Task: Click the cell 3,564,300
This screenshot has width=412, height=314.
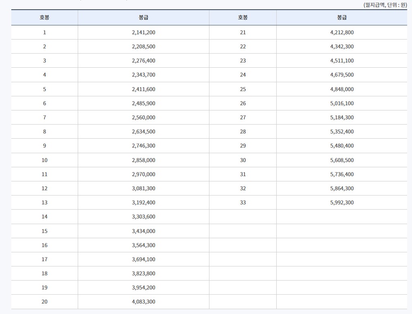Action: [x=143, y=245]
